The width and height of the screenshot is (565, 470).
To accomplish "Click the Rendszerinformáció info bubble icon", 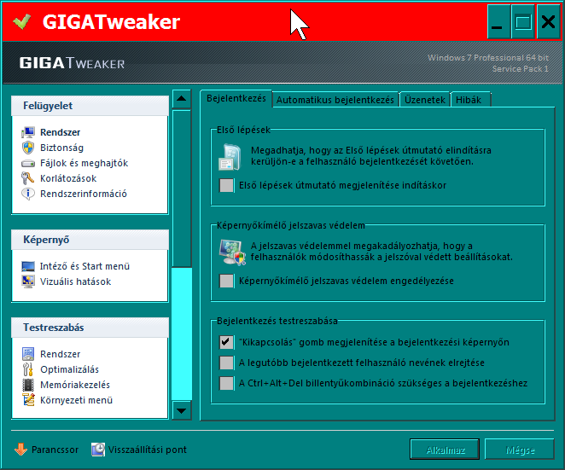I will click(x=28, y=194).
